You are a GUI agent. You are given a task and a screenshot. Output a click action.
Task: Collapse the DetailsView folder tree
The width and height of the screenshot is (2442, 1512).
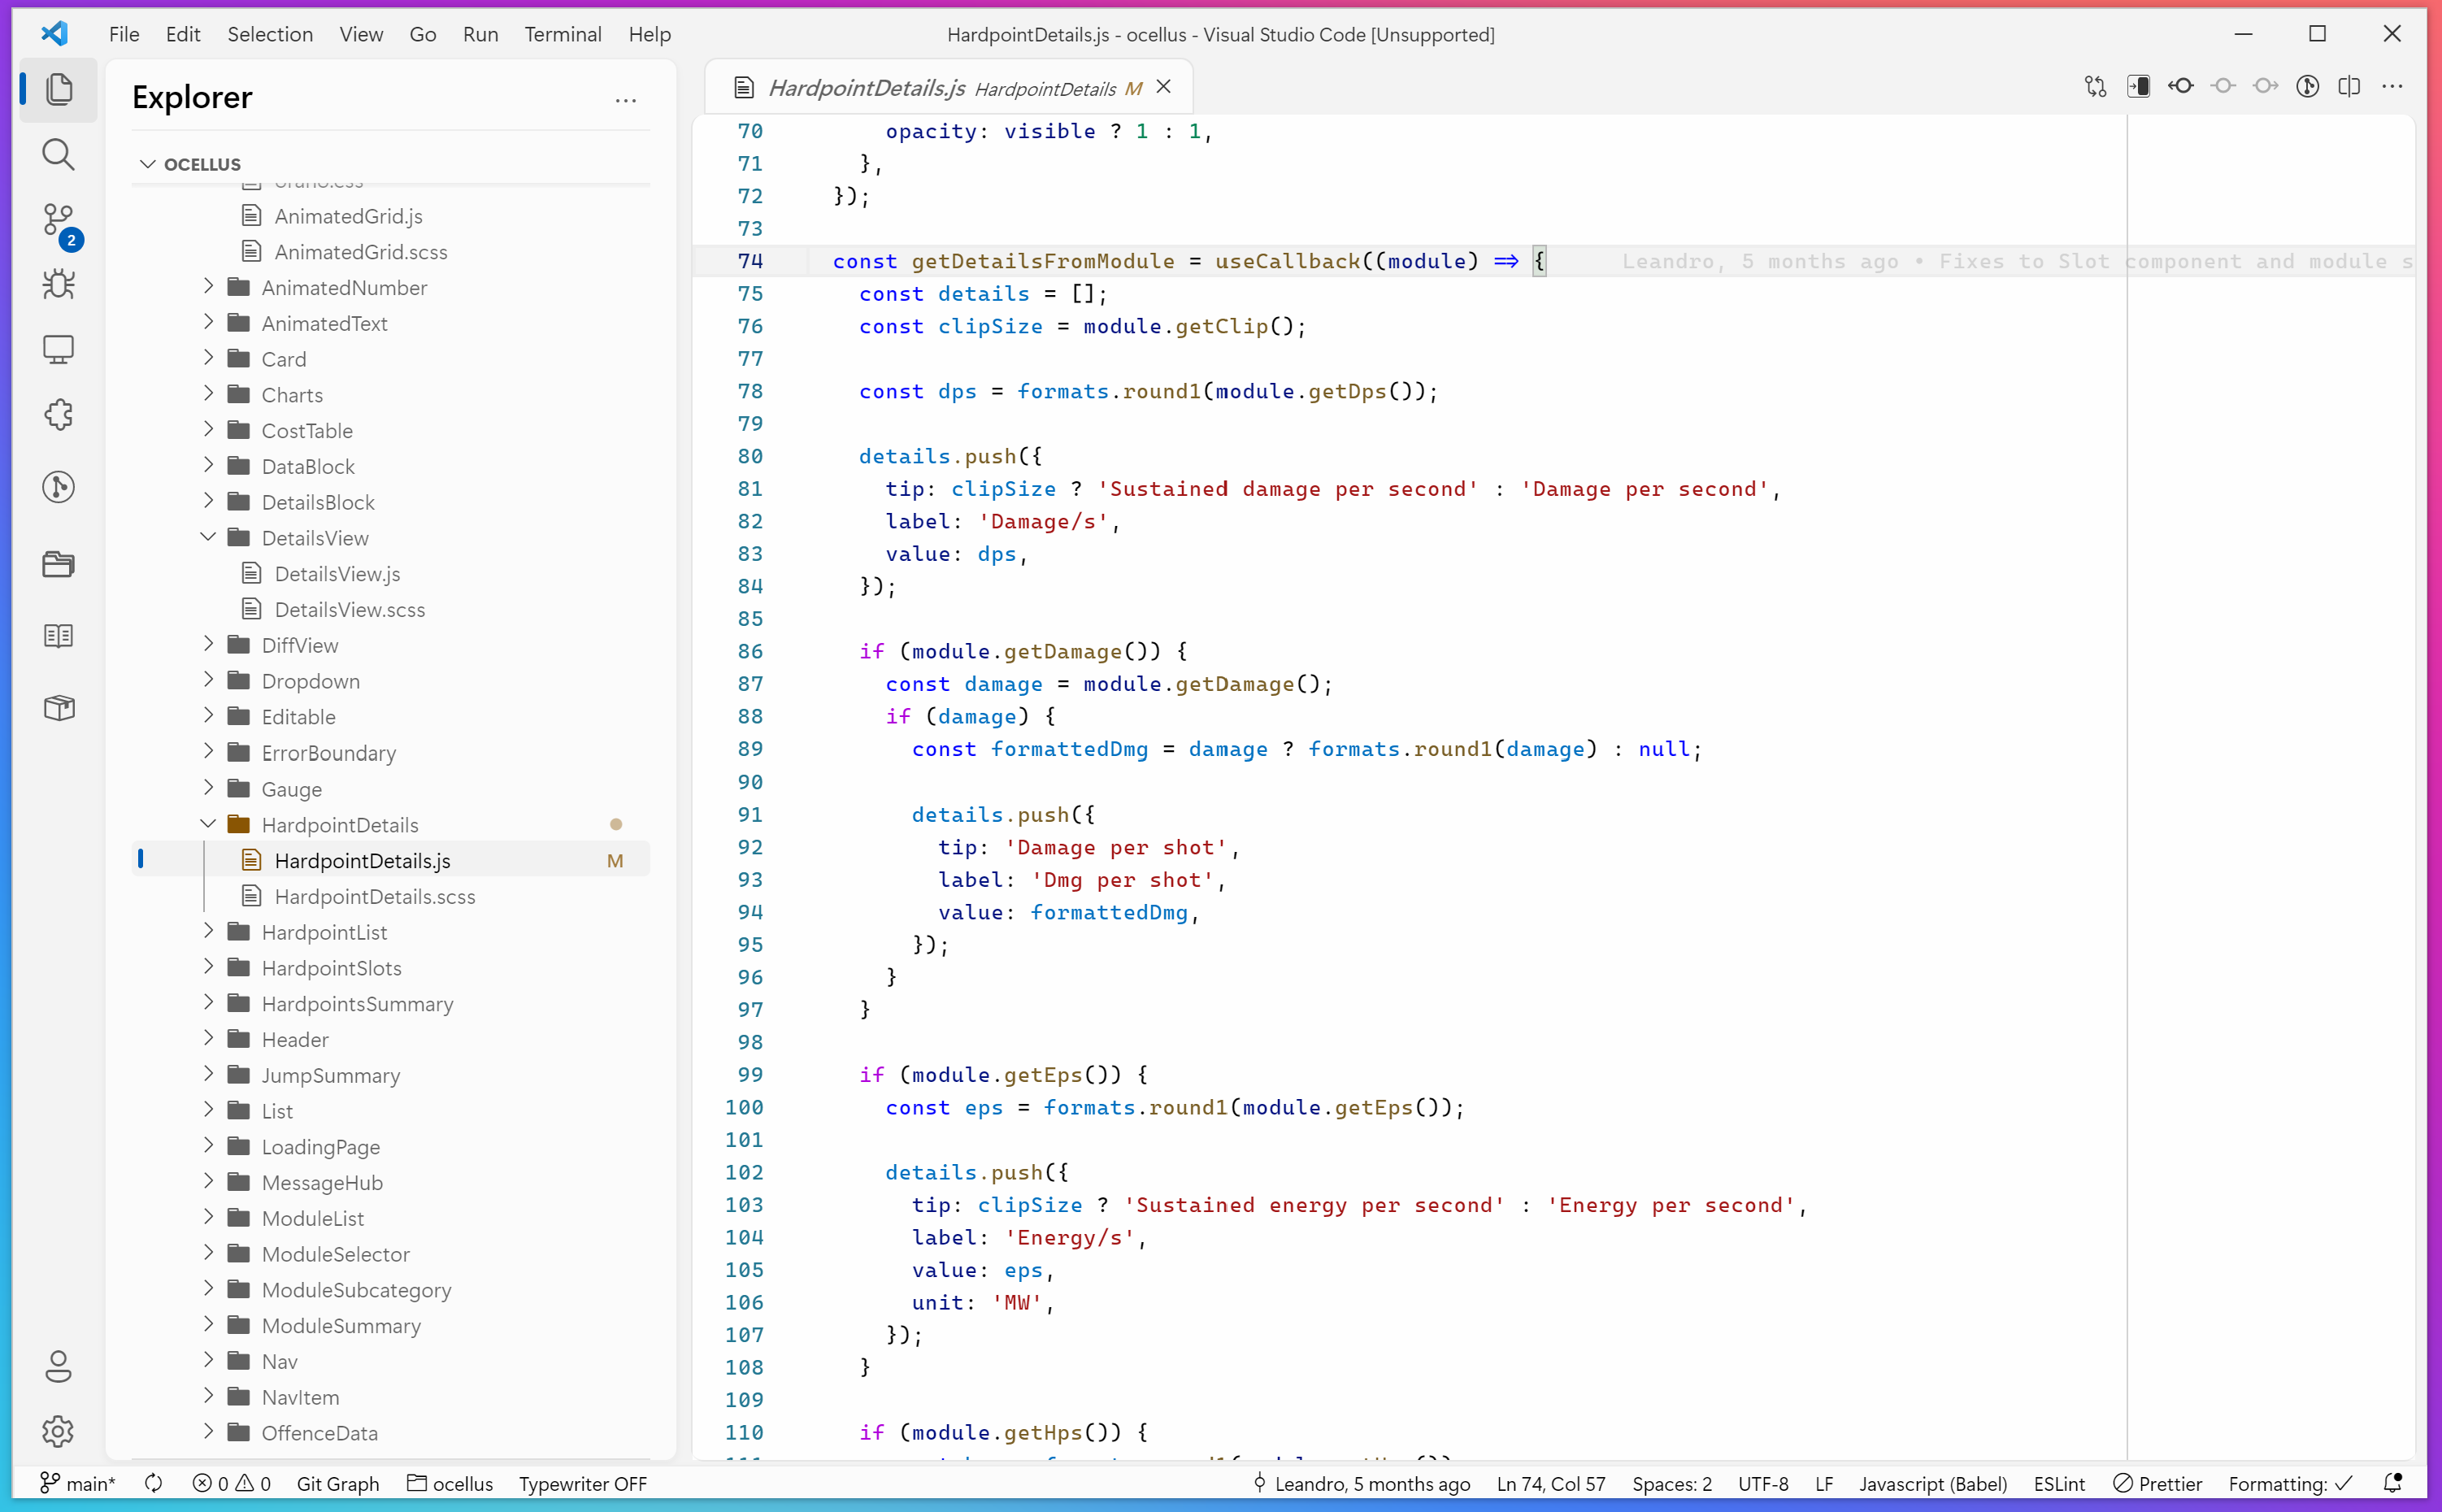pos(206,537)
